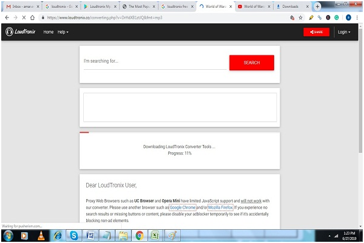Click the LoudTronix logo

click(20, 31)
